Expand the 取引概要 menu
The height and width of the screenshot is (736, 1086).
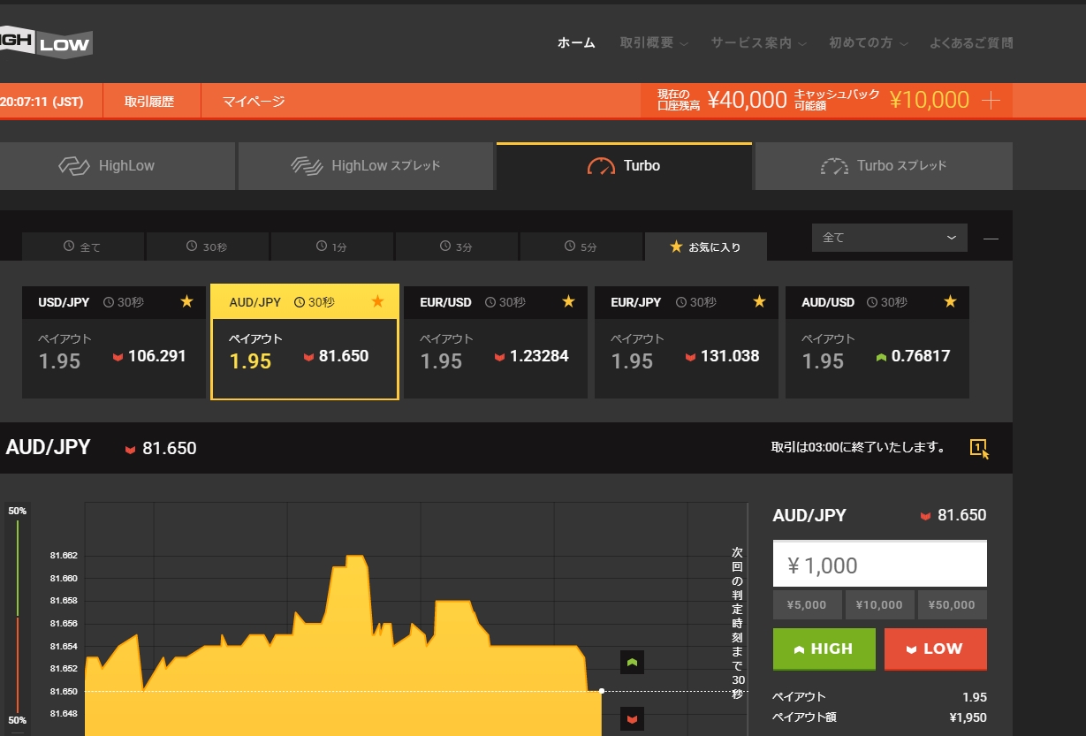click(654, 42)
